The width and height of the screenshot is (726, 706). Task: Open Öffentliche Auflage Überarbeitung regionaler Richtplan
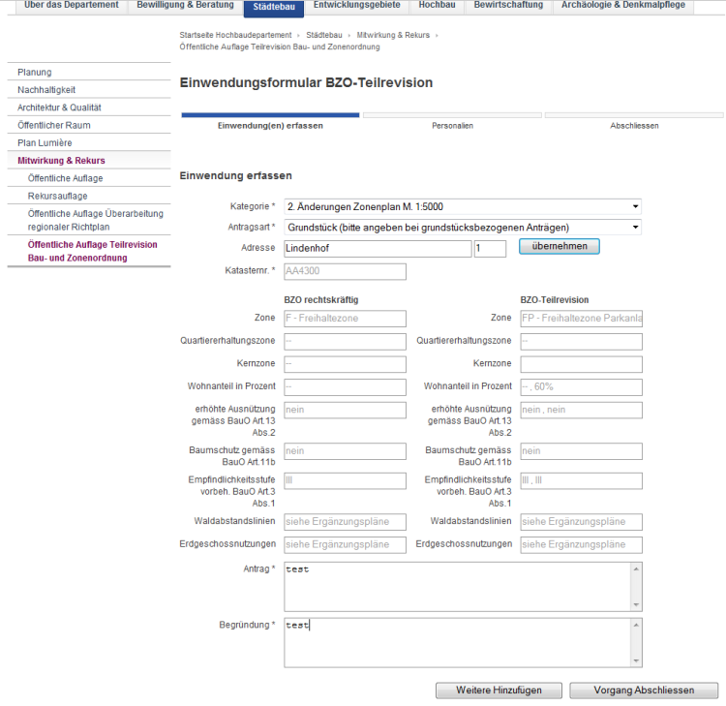pos(89,220)
